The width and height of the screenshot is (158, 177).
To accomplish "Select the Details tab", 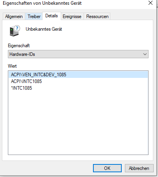I will tap(52, 16).
